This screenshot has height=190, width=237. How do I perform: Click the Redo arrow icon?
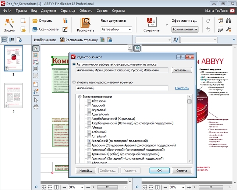pyautogui.click(x=208, y=21)
